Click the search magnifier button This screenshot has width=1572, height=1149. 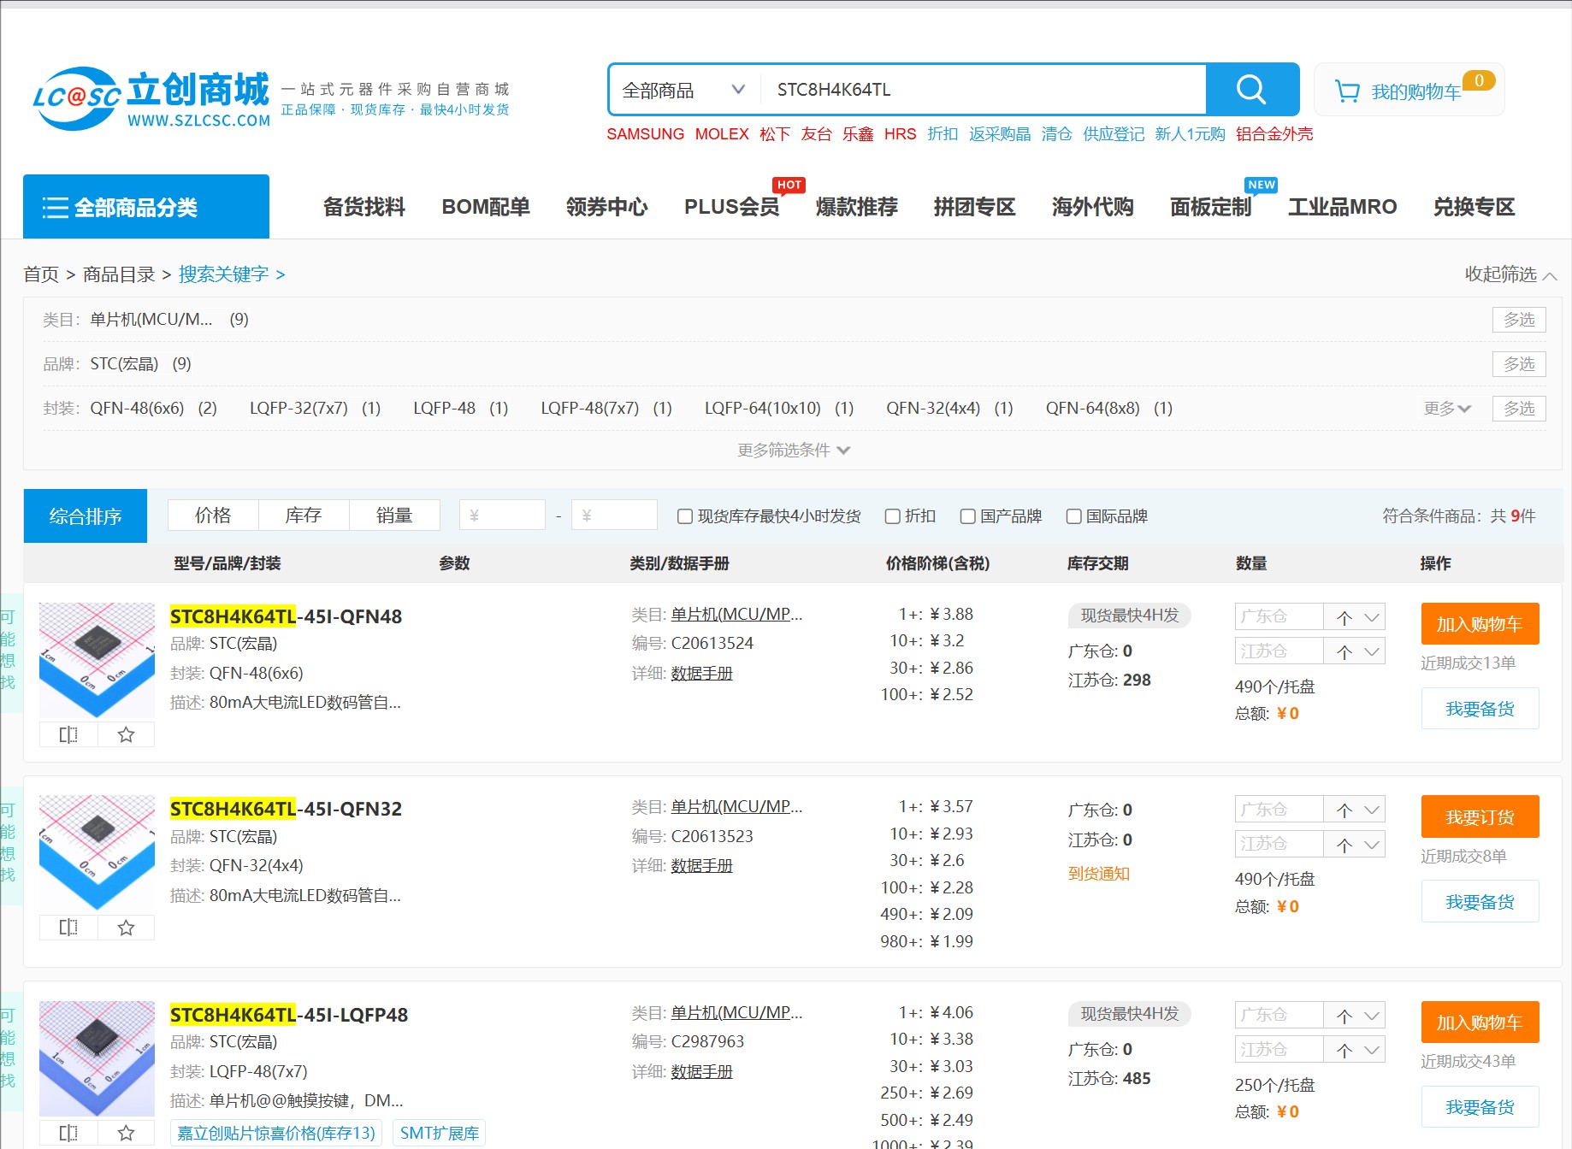(1251, 89)
